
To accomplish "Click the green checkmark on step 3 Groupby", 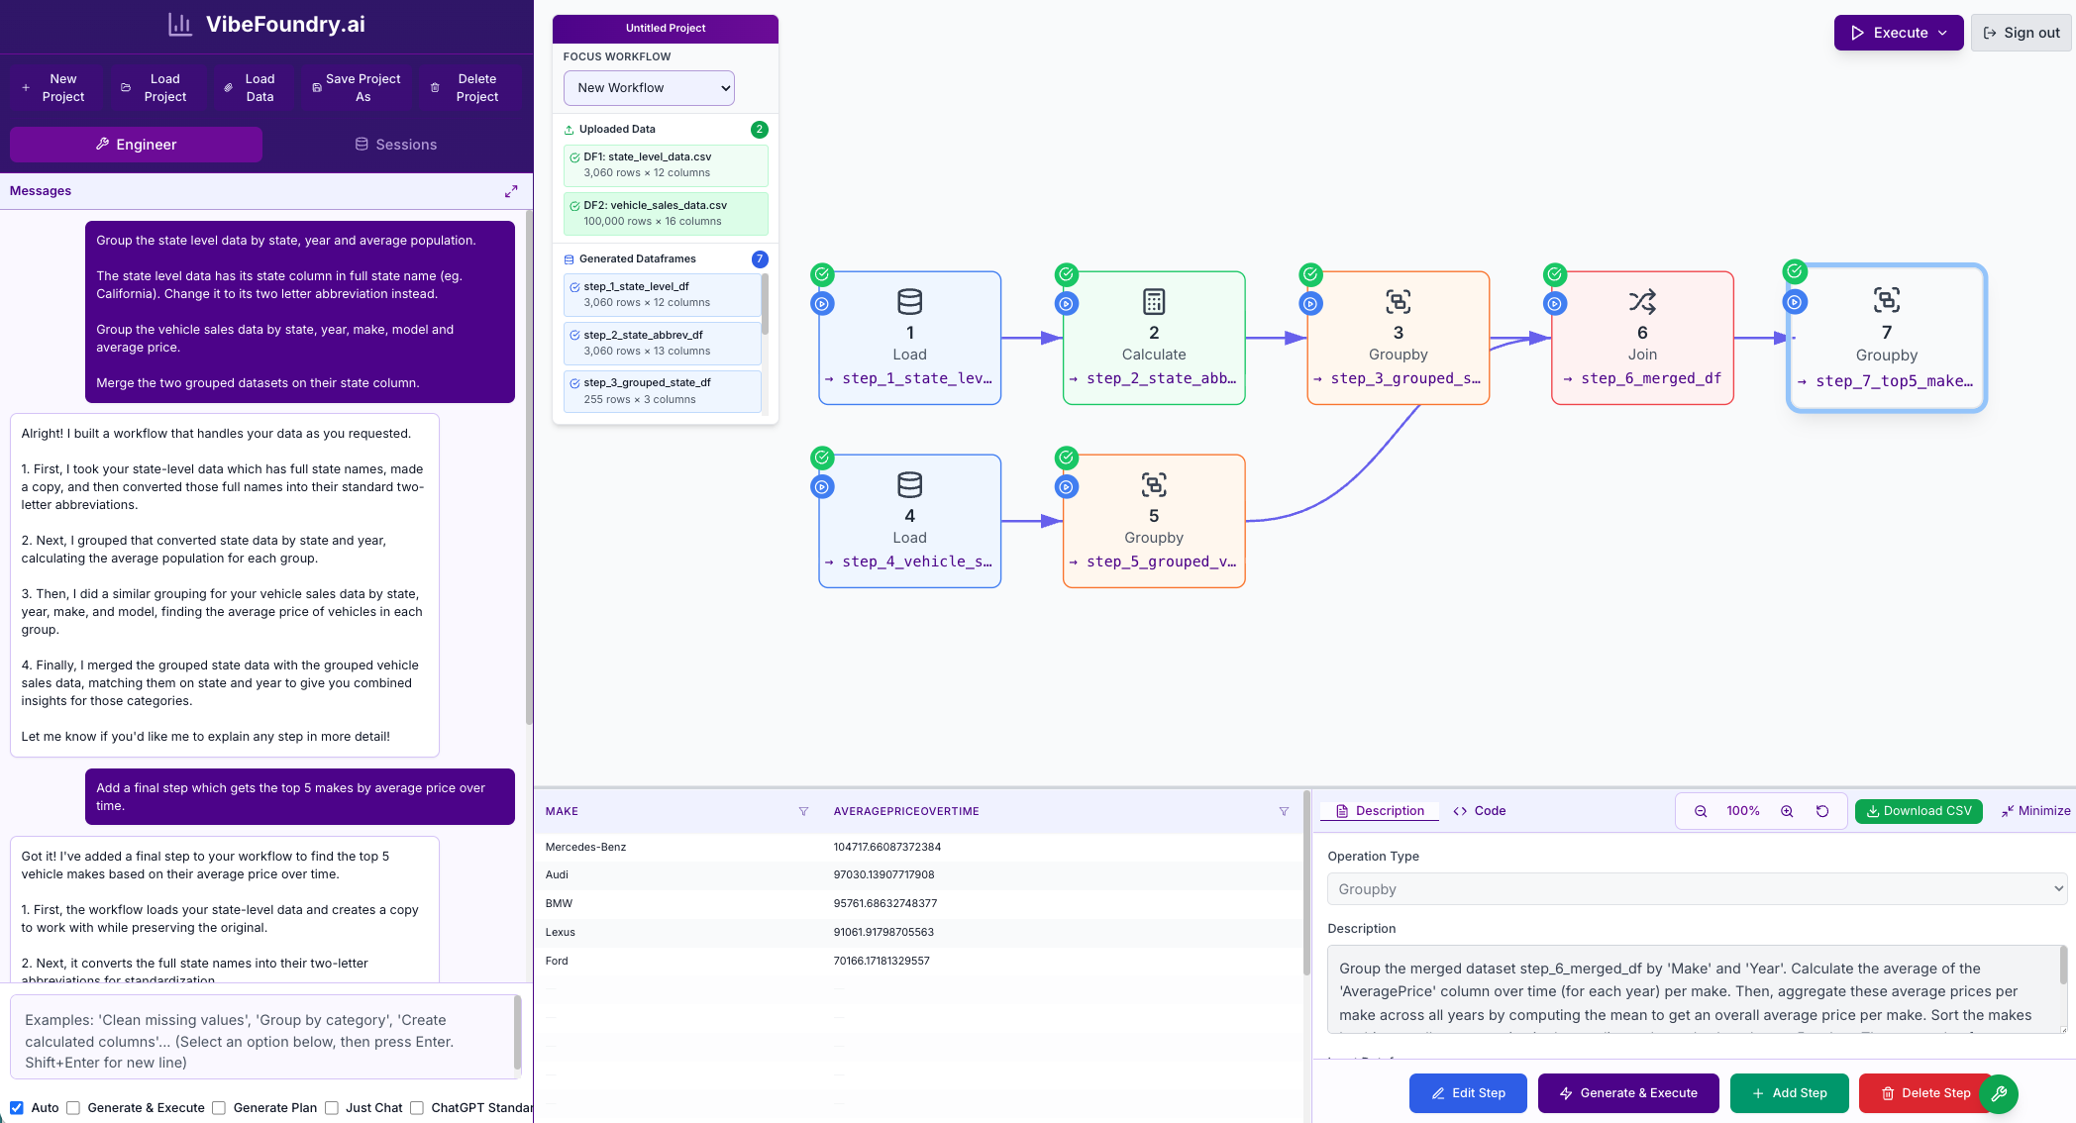I will pyautogui.click(x=1309, y=275).
